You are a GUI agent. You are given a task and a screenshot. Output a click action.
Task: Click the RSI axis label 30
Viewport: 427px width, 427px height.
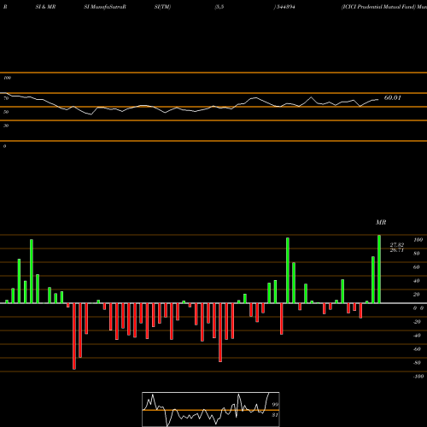6,126
